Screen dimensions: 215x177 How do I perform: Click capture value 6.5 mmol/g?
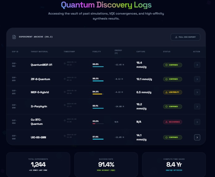tap(144, 92)
